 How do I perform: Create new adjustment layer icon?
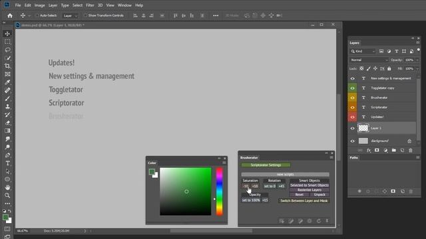coord(385,151)
